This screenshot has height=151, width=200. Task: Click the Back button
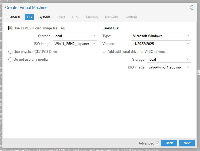[169, 143]
